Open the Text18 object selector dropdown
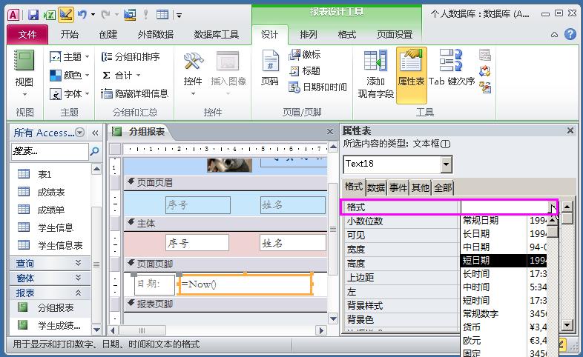583x357 pixels. coord(447,164)
